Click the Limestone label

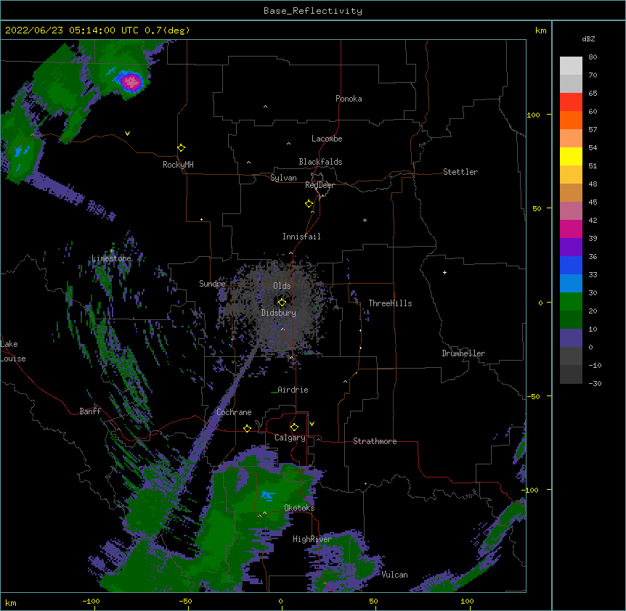(111, 258)
